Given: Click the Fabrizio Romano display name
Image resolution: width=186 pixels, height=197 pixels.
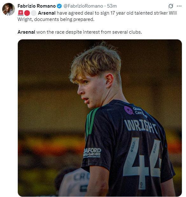Looking at the screenshot, I should click(37, 6).
